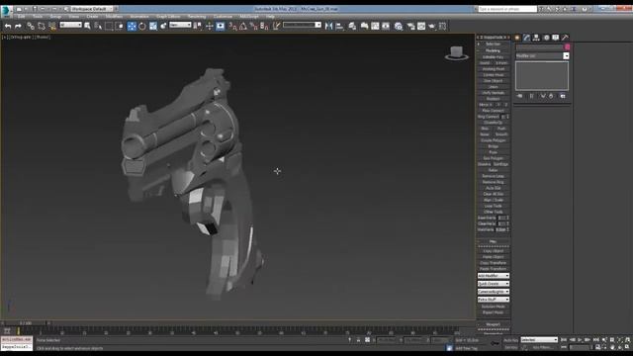
Task: Click the ViewCube in the viewport
Action: (x=457, y=52)
